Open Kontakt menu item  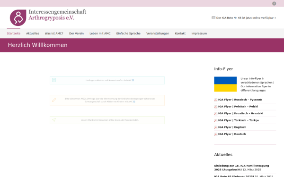pyautogui.click(x=180, y=34)
